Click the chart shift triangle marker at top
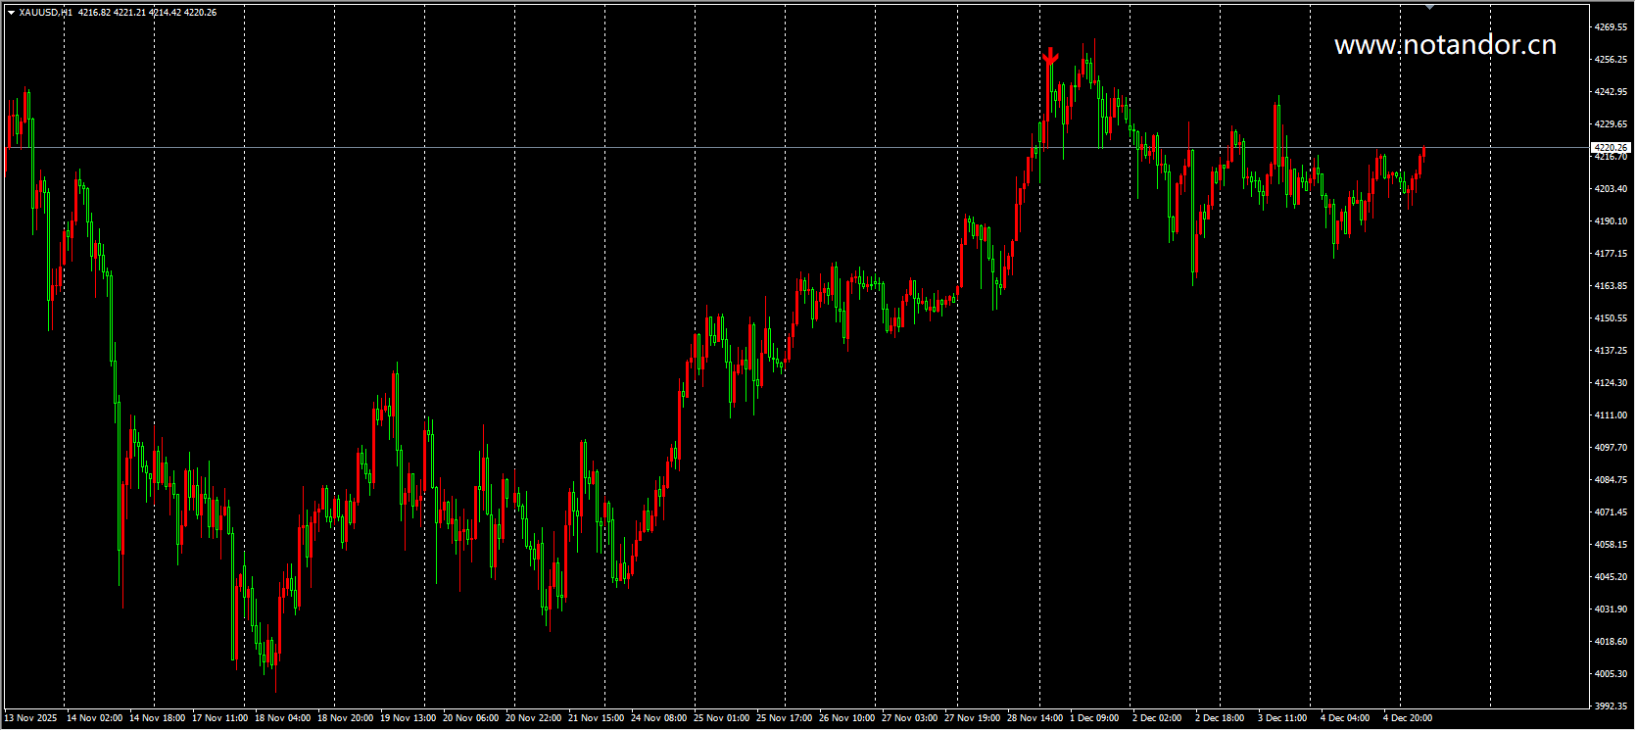 click(1429, 7)
